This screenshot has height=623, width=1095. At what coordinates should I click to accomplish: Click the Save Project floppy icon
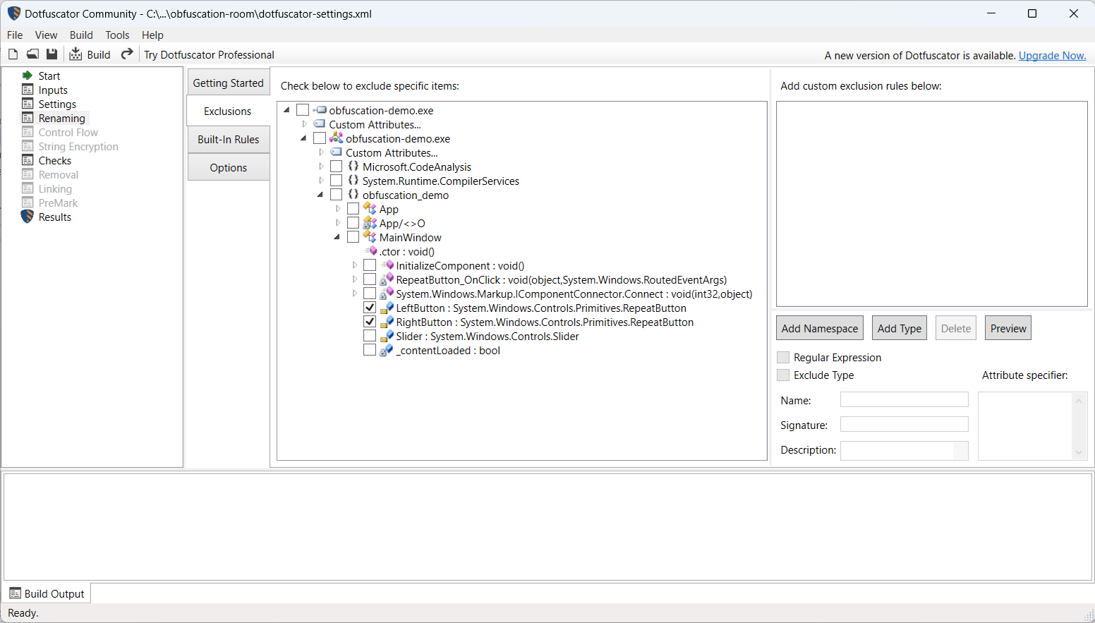[x=52, y=54]
